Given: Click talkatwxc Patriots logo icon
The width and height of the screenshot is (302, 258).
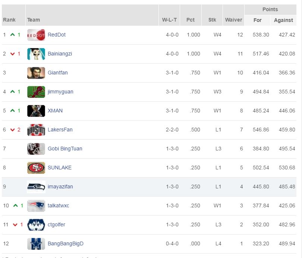Looking at the screenshot, I should (36, 206).
